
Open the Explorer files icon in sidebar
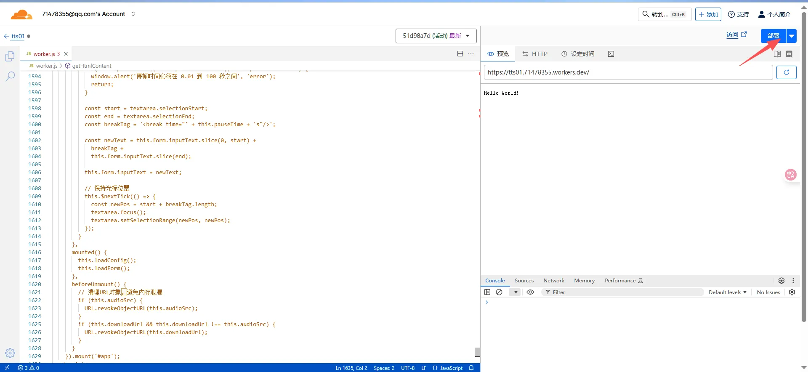(x=10, y=56)
